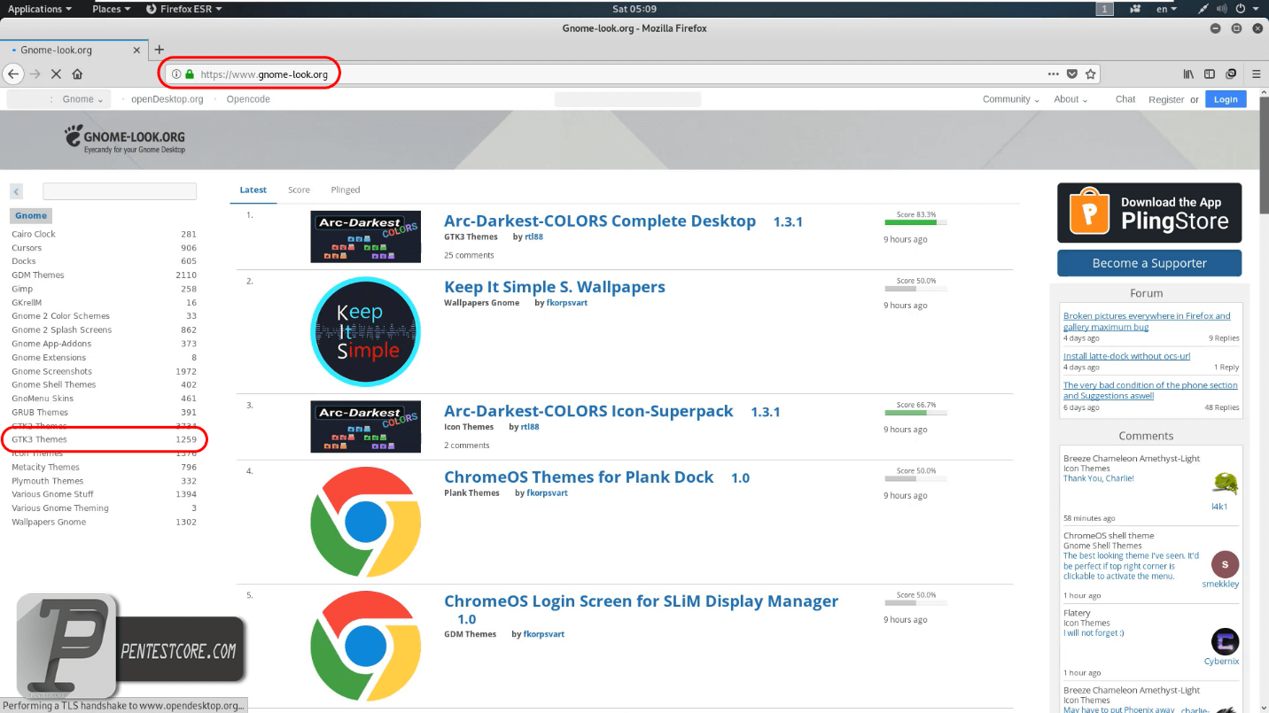Screen dimensions: 1269x713
Task: Open the l4k1 user avatar
Action: point(1225,484)
